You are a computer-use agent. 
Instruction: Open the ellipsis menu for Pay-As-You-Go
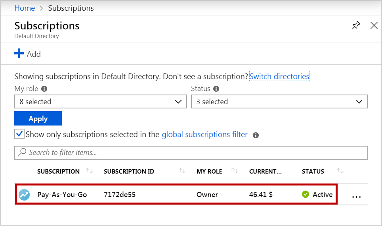[x=357, y=196]
